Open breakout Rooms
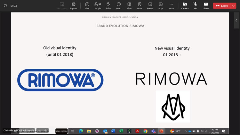Viewport: 240px width, 135px height. pyautogui.click(x=150, y=5)
